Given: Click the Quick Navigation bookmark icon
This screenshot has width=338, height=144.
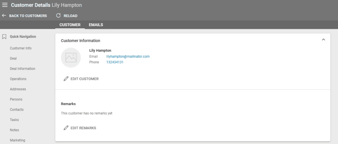Looking at the screenshot, I should point(4,37).
